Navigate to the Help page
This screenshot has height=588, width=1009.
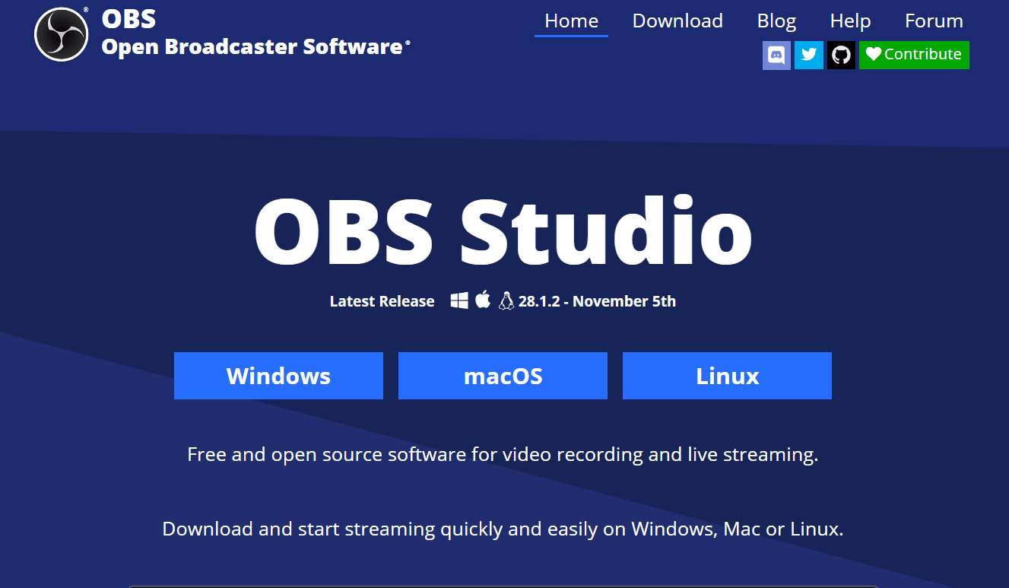click(850, 21)
